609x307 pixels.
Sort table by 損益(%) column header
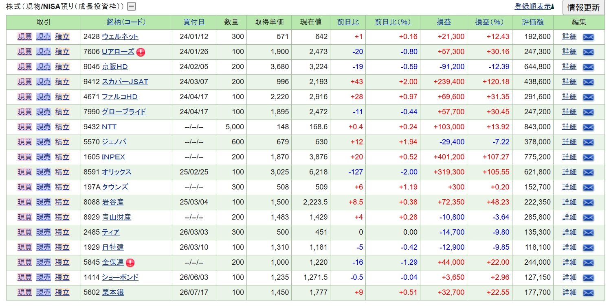point(490,22)
